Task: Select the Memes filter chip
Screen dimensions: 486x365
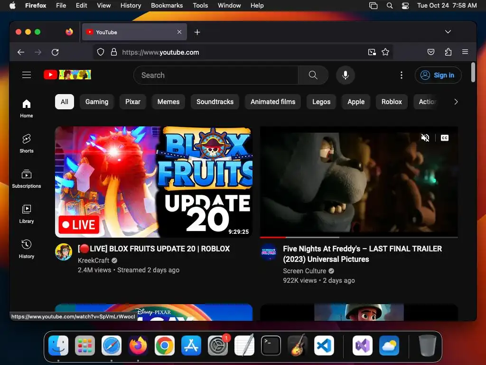Action: coord(168,102)
